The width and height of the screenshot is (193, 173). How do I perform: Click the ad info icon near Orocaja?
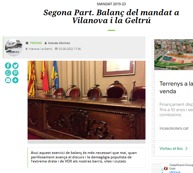pos(162,170)
